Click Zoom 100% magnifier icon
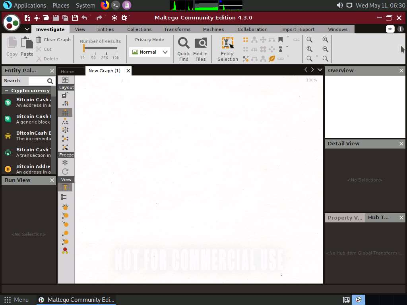Viewport: 407px width, 305px height. coord(309,49)
